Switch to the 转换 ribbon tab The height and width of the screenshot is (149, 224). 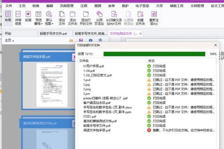36,6
